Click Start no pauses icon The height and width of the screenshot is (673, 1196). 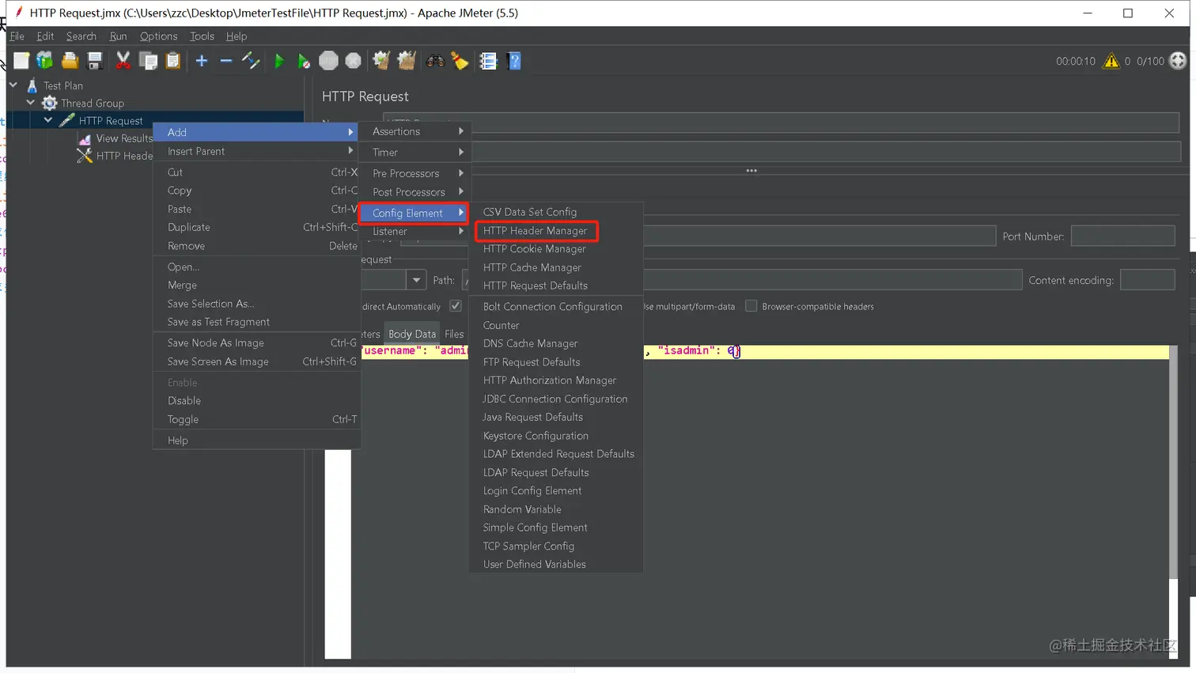pos(304,61)
